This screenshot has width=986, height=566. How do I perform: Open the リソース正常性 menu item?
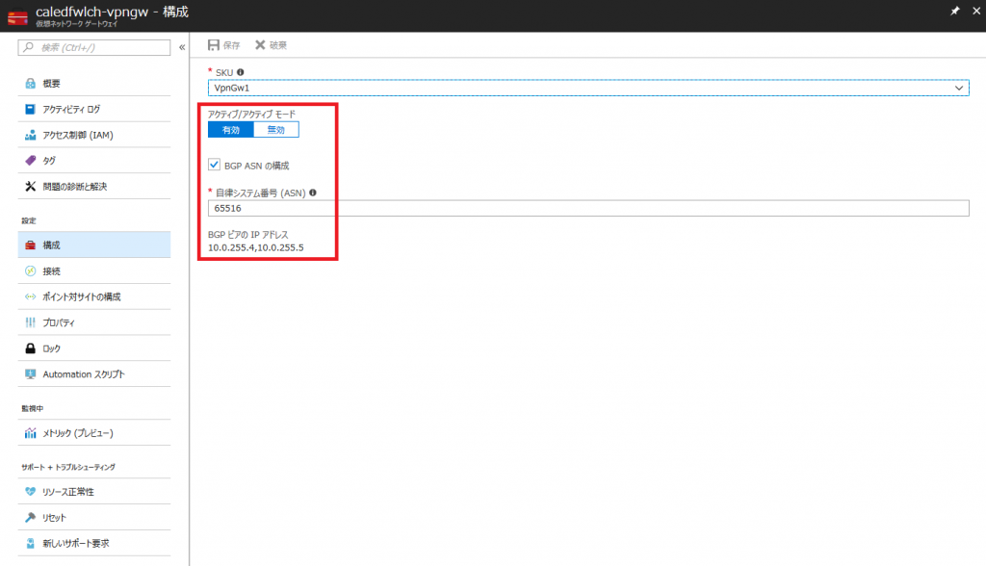click(94, 492)
